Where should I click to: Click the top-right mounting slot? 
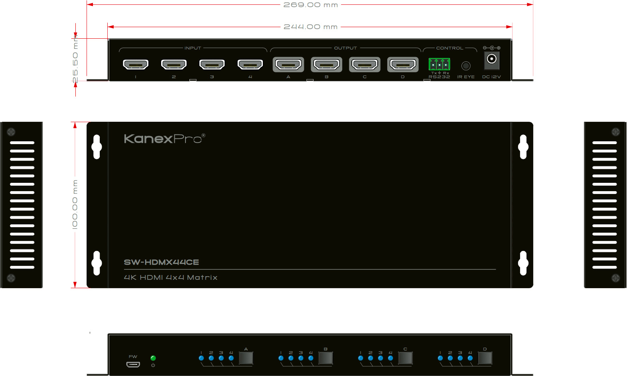(x=523, y=147)
